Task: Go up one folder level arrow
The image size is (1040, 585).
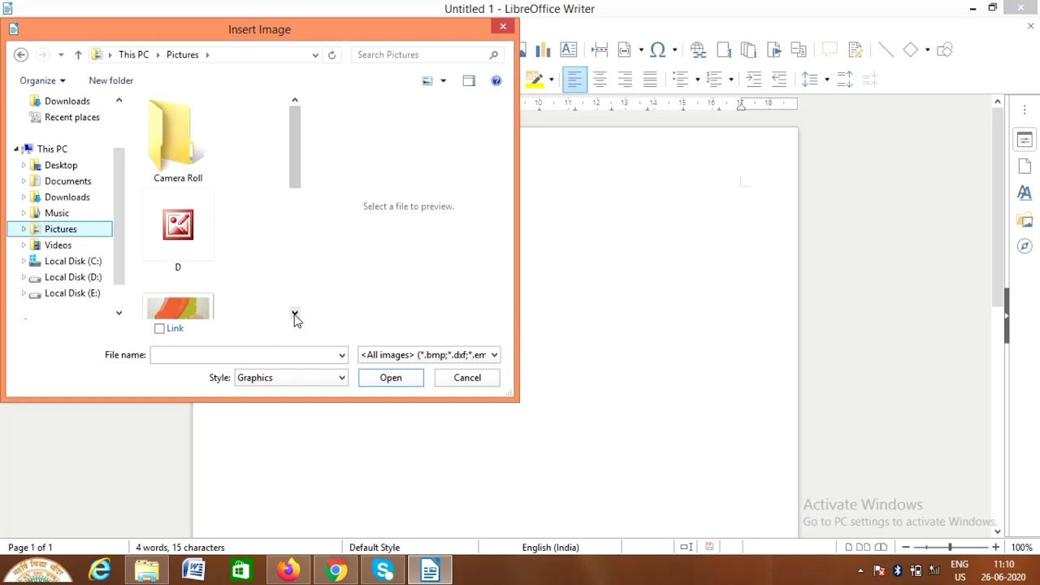Action: tap(78, 54)
